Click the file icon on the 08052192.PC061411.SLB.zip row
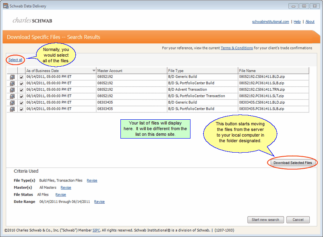The image size is (323, 237). [x=12, y=83]
